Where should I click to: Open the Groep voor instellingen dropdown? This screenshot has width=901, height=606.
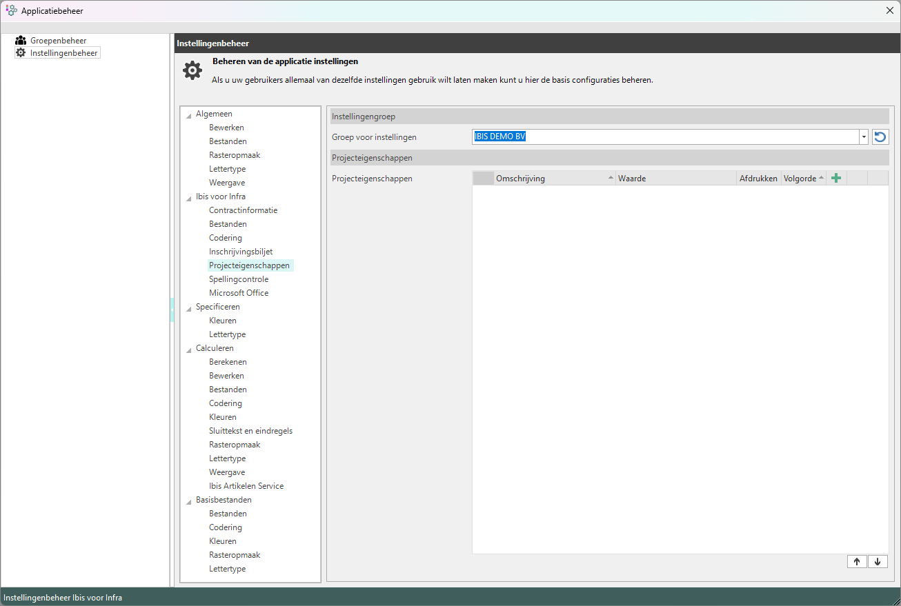click(x=863, y=137)
